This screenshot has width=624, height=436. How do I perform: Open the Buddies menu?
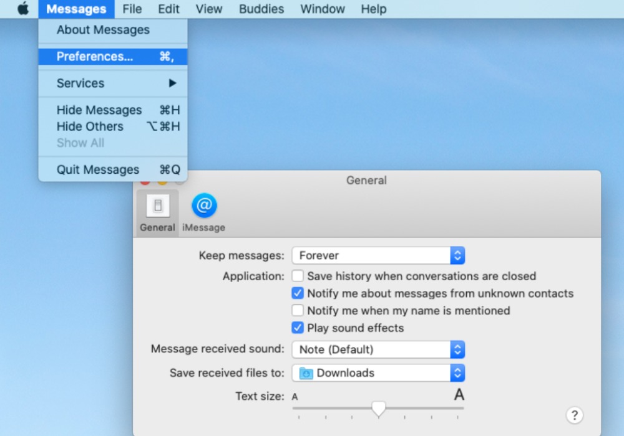click(261, 9)
